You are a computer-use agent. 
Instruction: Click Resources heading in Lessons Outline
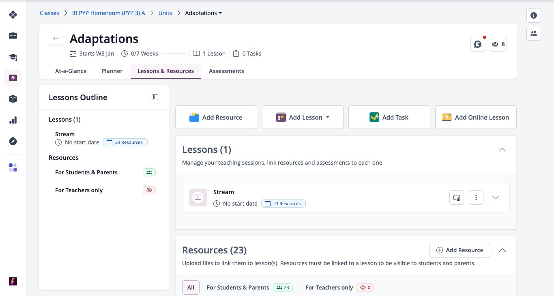coord(63,158)
